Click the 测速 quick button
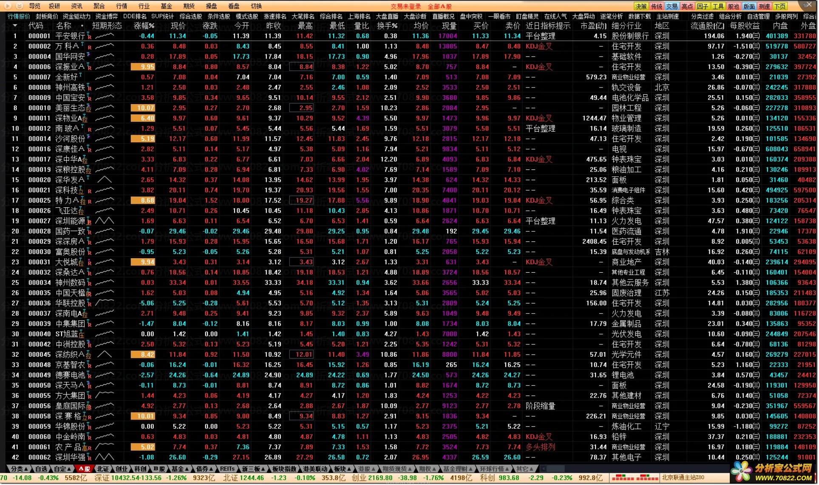 point(764,6)
